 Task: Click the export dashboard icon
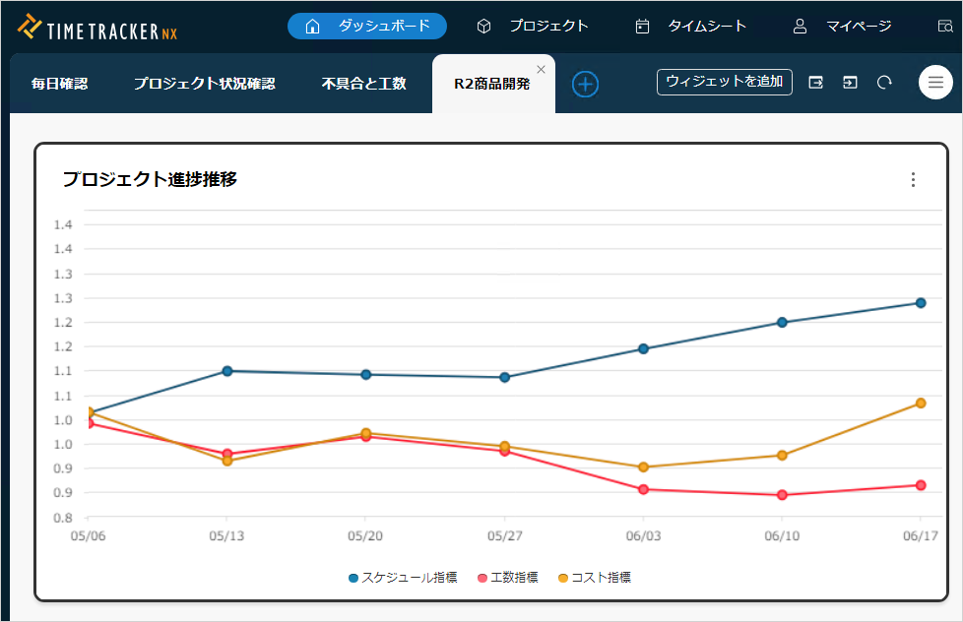816,83
